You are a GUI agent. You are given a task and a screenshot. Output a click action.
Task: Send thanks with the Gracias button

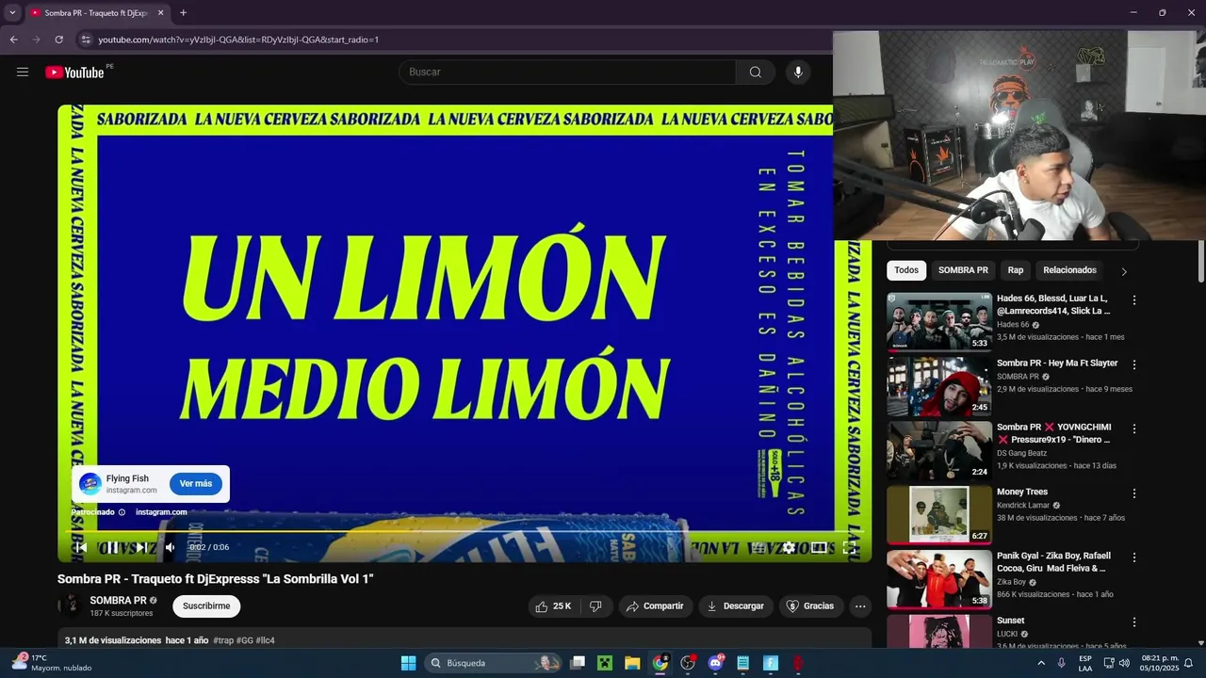pos(810,606)
